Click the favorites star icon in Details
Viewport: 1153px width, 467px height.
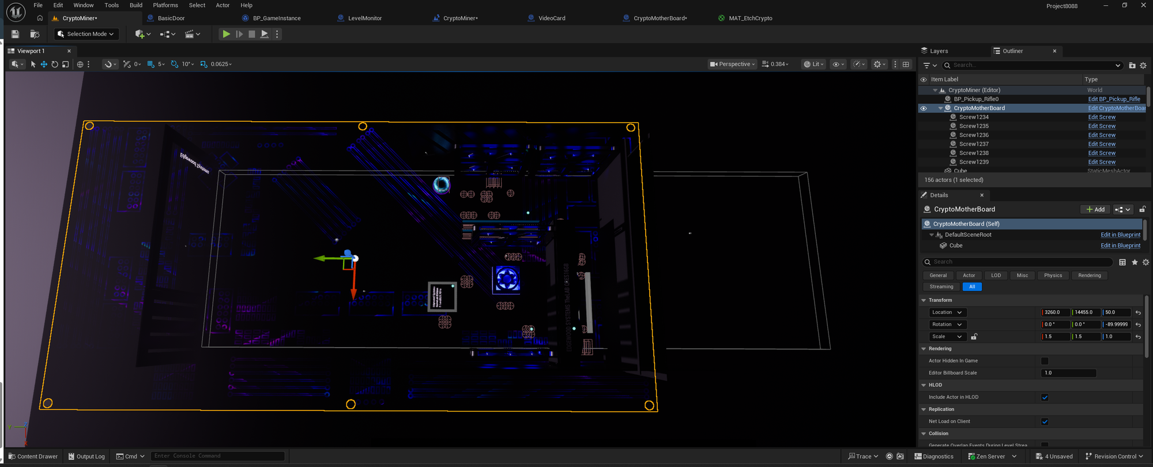1135,262
